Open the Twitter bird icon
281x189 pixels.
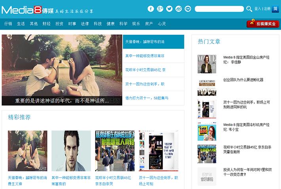coord(169,9)
